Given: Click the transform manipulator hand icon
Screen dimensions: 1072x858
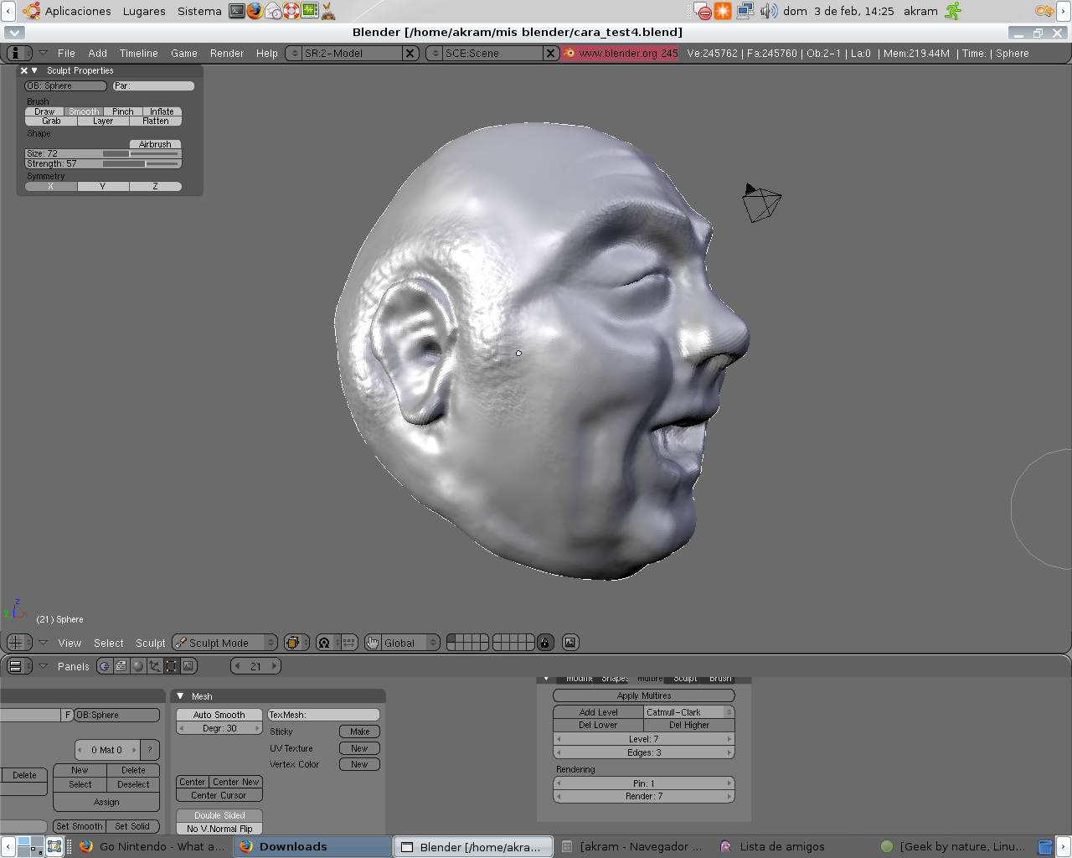Looking at the screenshot, I should click(373, 643).
